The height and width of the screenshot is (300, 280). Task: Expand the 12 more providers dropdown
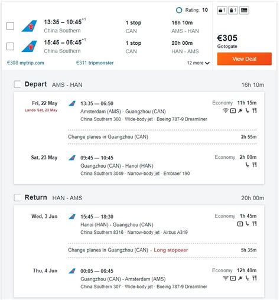pos(198,63)
